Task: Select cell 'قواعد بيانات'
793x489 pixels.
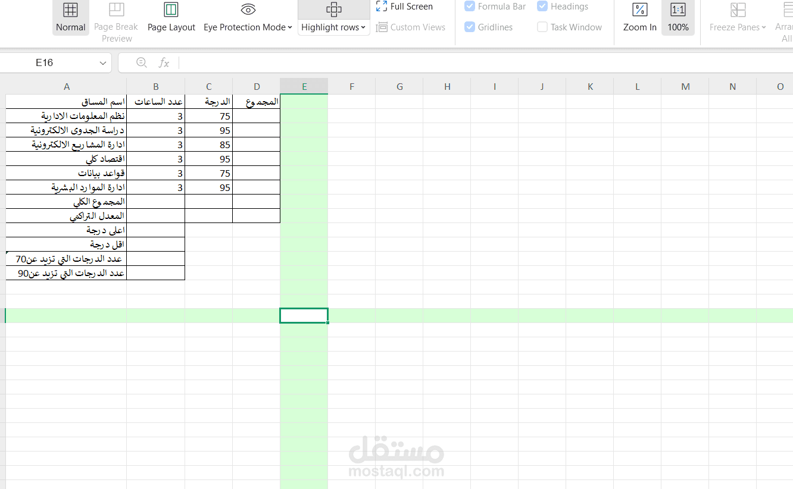Action: [66, 173]
